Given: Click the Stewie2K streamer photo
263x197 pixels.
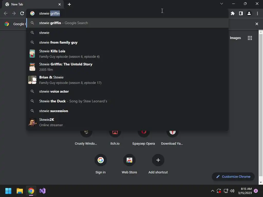Looking at the screenshot, I should (x=32, y=122).
